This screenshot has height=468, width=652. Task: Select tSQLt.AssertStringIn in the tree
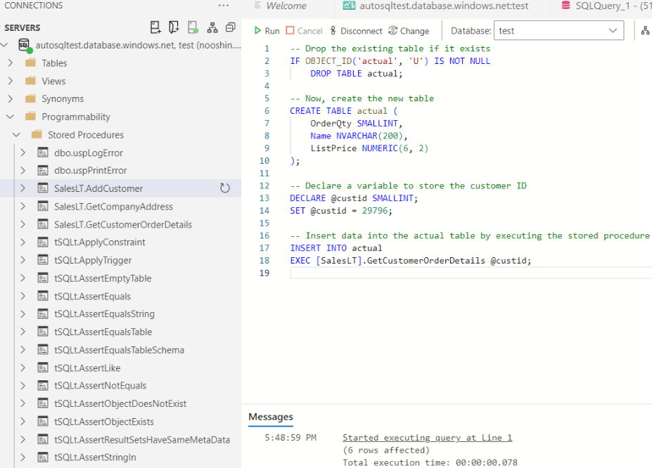pos(95,457)
